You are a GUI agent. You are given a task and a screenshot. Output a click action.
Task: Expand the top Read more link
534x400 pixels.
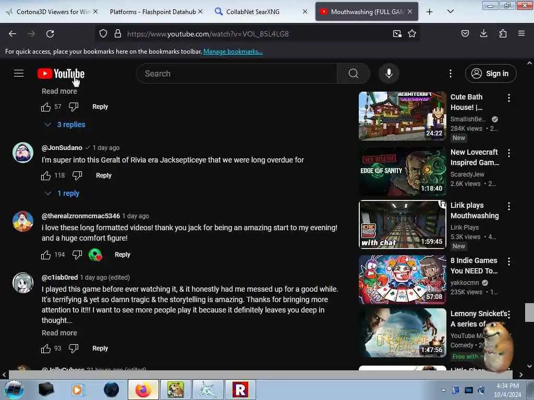[59, 91]
